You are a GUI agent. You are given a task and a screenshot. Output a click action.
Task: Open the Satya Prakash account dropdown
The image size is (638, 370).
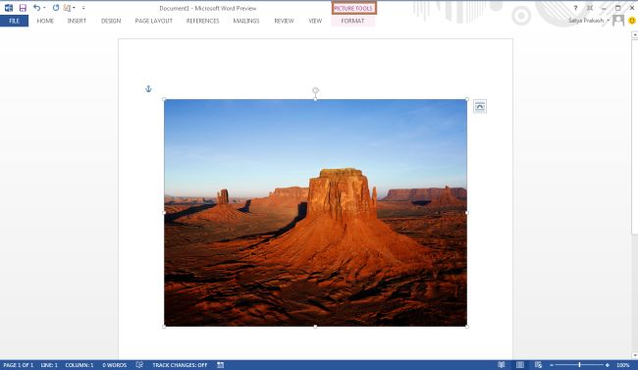[x=589, y=21]
